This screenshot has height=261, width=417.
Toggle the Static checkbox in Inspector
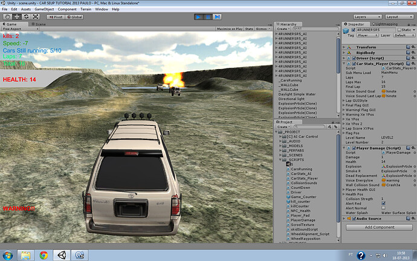point(399,30)
